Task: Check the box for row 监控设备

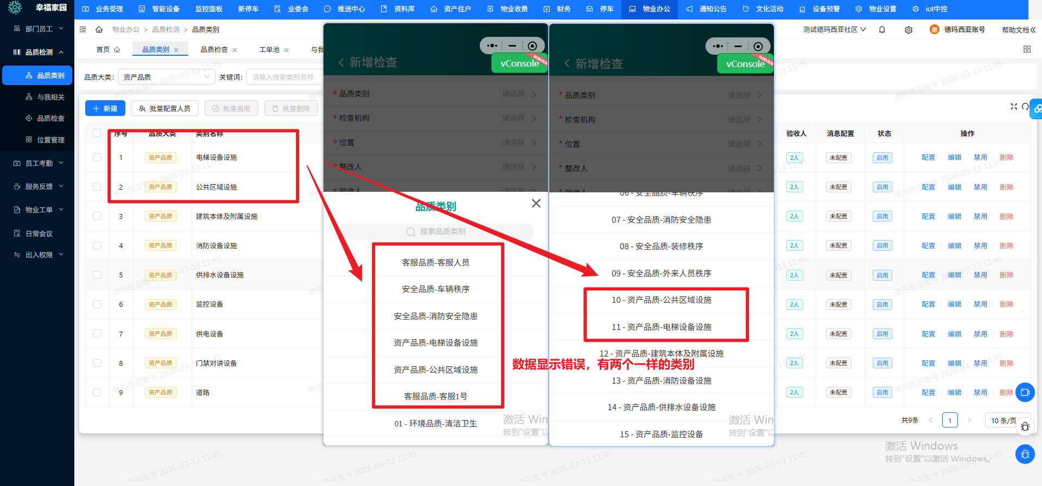Action: click(x=97, y=304)
